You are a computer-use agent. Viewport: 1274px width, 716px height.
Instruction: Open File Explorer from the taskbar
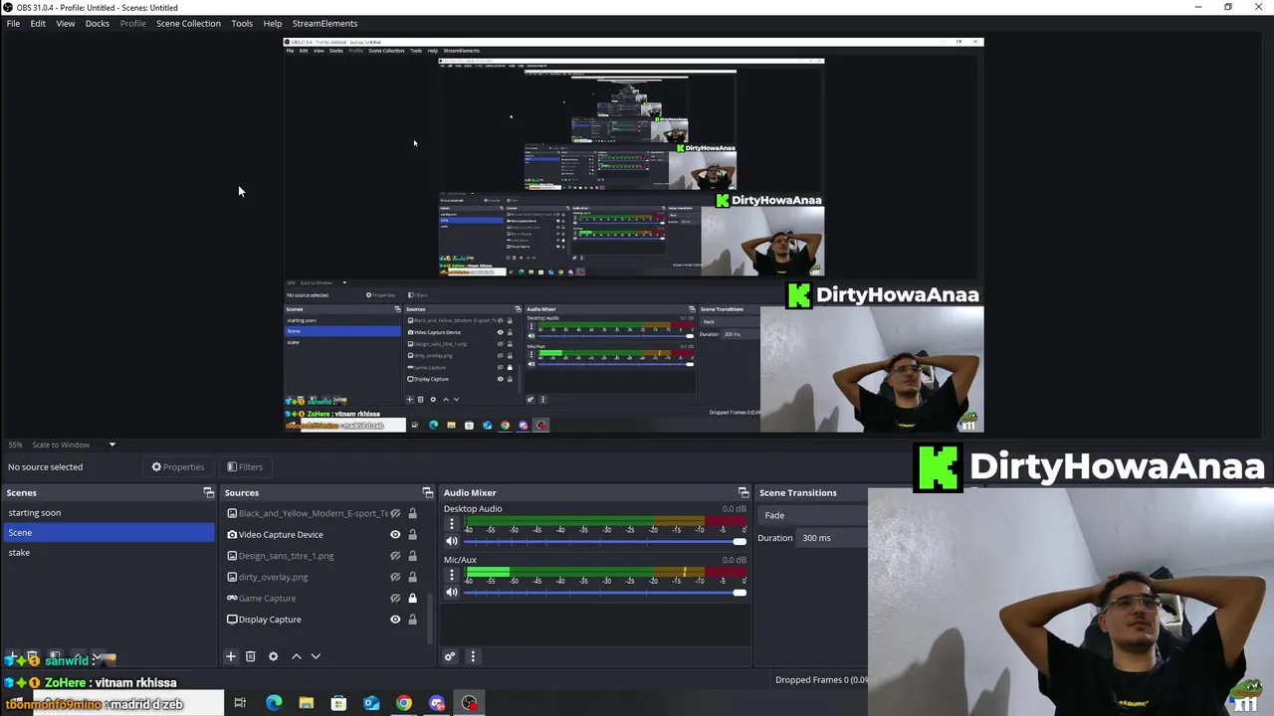(x=307, y=703)
